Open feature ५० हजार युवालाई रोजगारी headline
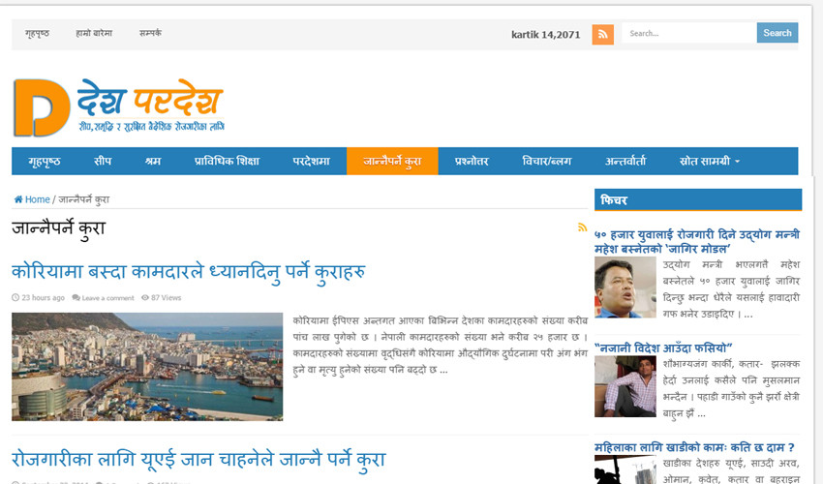The image size is (823, 484). (697, 241)
